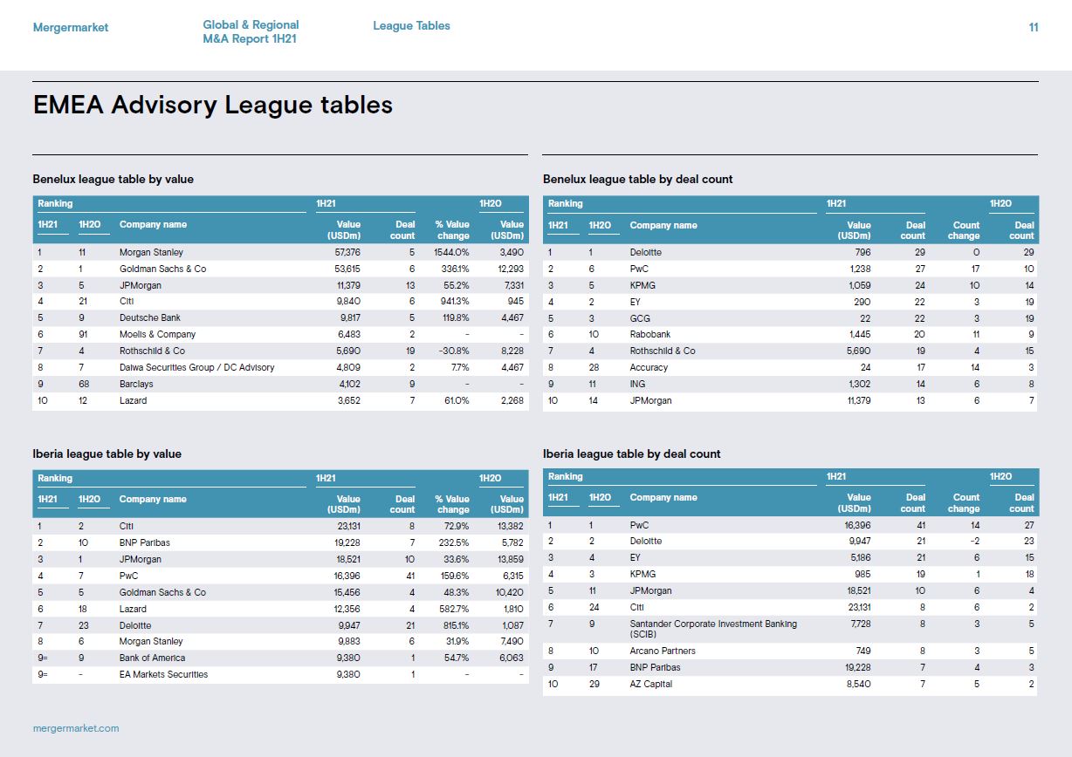Image resolution: width=1072 pixels, height=757 pixels.
Task: Click Rabobank in Benelux deal count table
Action: (x=651, y=334)
